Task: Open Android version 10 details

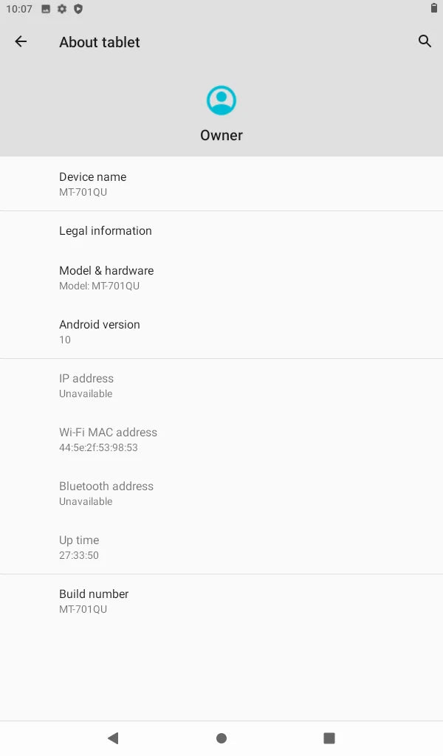Action: pyautogui.click(x=221, y=331)
